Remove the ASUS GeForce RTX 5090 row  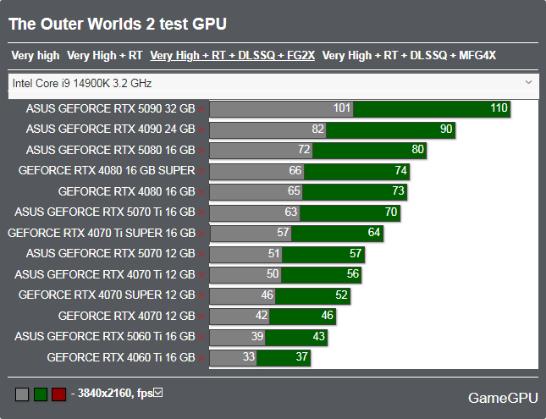pyautogui.click(x=201, y=109)
